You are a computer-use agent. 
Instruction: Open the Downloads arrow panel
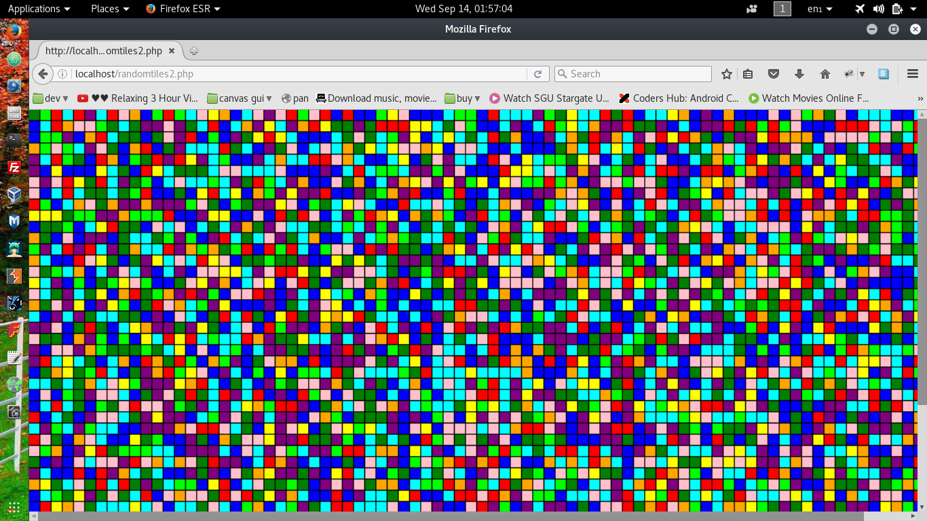[x=799, y=74]
